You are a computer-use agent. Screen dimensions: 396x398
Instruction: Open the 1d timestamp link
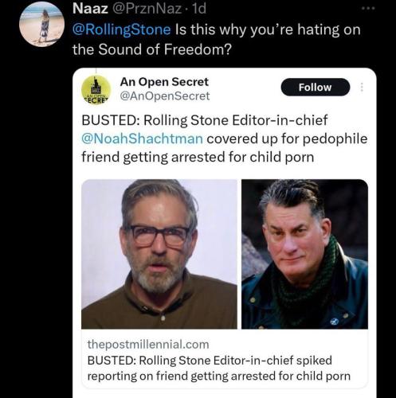[198, 9]
